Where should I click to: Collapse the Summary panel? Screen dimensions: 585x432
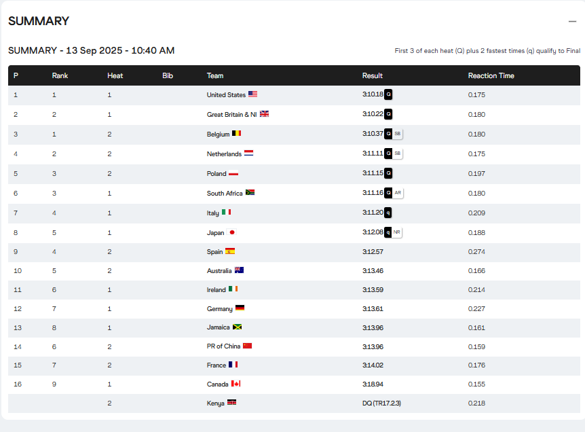click(x=572, y=21)
